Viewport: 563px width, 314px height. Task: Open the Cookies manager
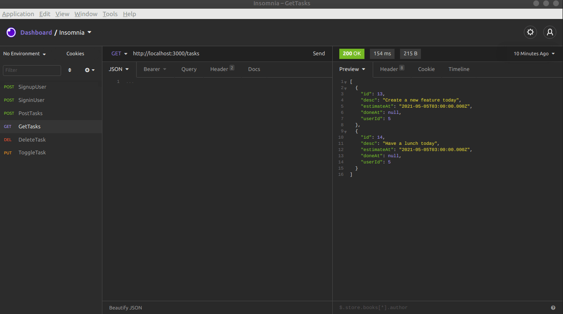click(x=75, y=54)
